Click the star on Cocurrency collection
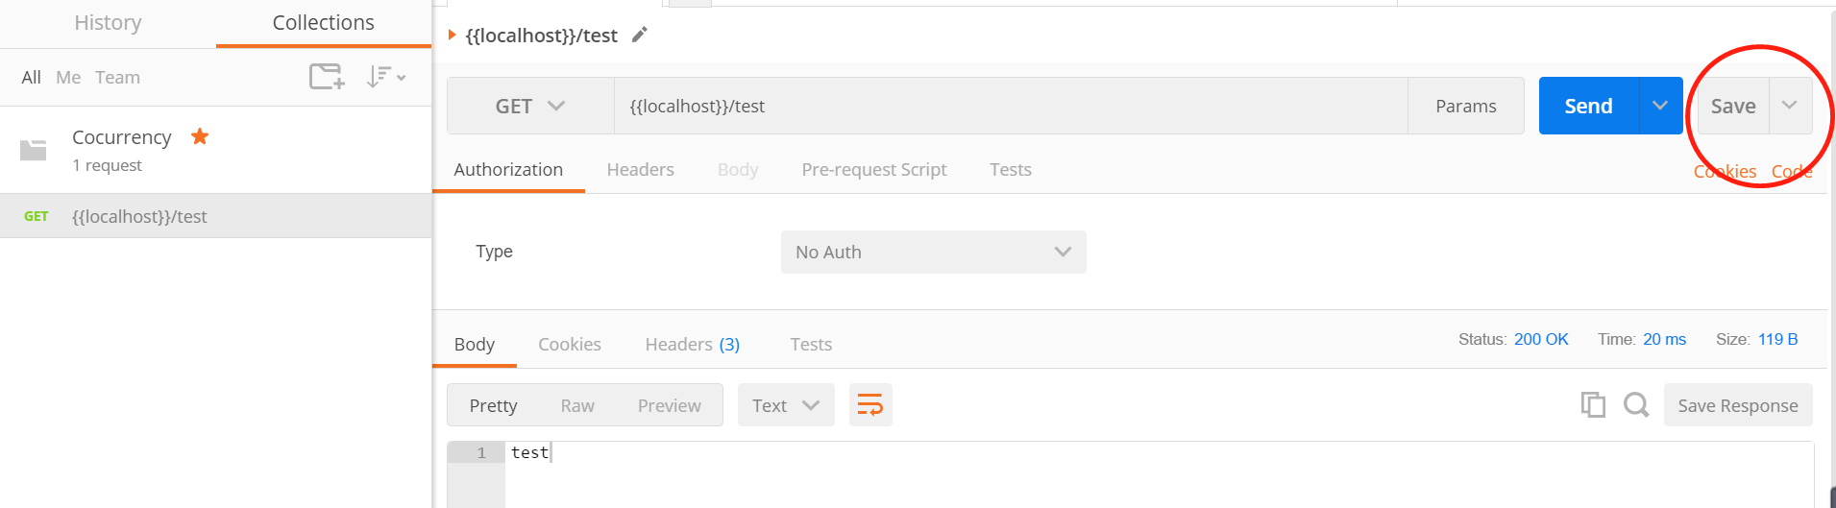Screen dimensions: 1836x508 click(200, 136)
